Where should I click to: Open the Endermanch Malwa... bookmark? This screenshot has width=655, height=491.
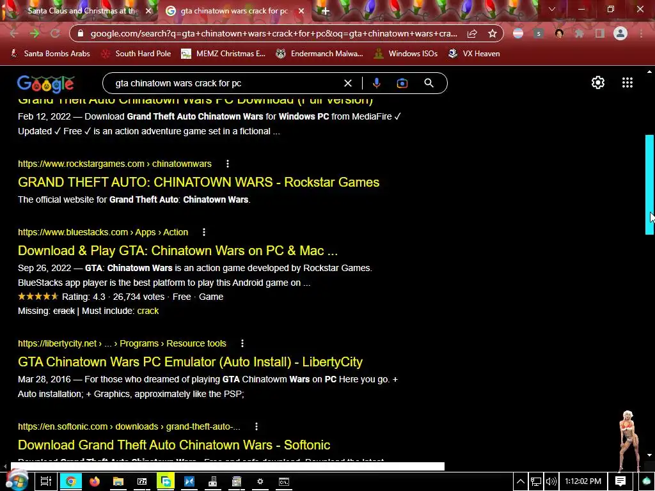tap(320, 54)
